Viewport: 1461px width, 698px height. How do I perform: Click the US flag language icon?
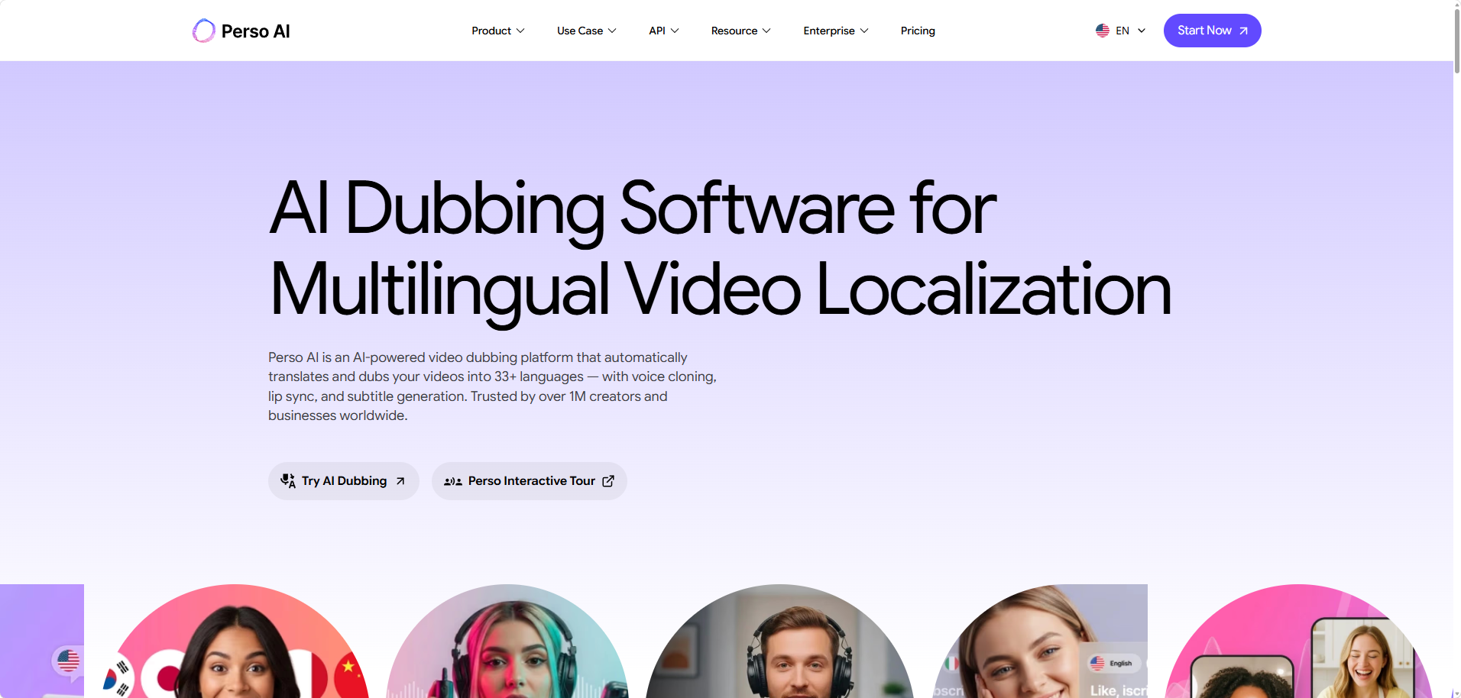point(1102,31)
